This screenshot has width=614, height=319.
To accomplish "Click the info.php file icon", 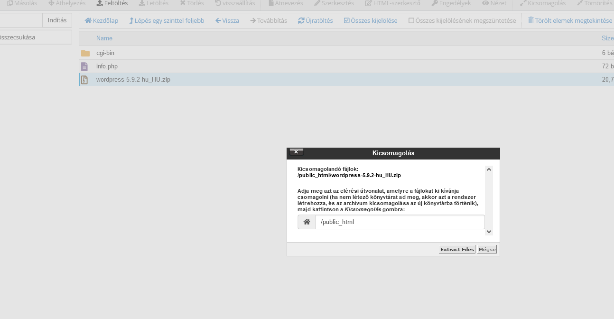I will 84,66.
